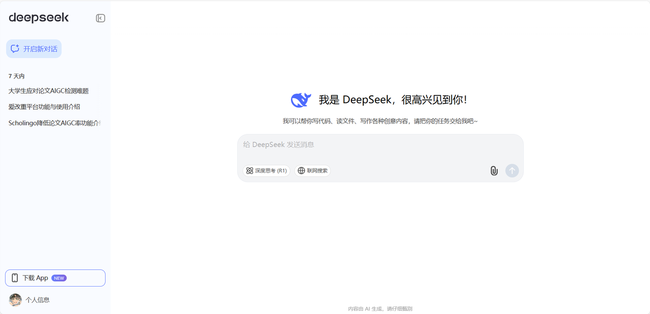The height and width of the screenshot is (314, 650).
Task: Toggle 联网搜索 web search
Action: click(313, 170)
